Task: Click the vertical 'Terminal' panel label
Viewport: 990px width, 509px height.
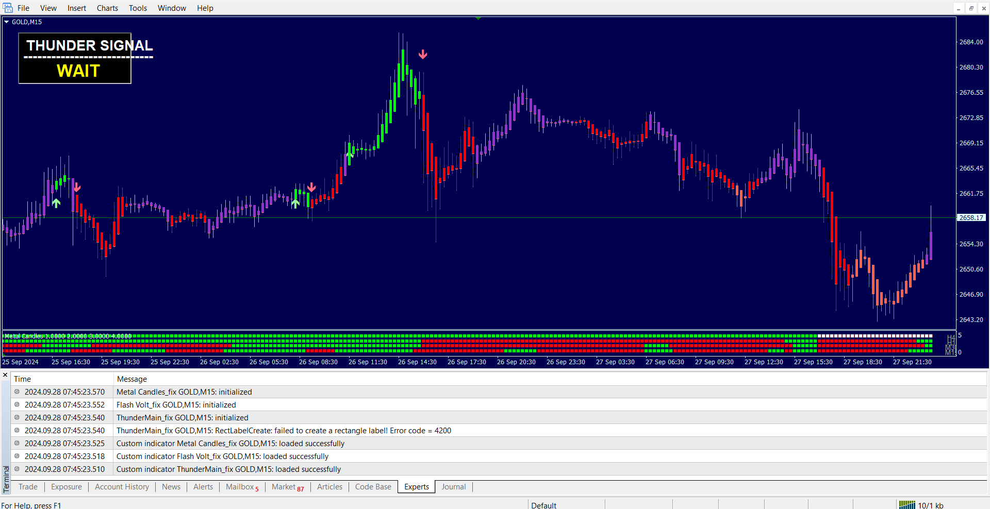Action: pos(6,479)
